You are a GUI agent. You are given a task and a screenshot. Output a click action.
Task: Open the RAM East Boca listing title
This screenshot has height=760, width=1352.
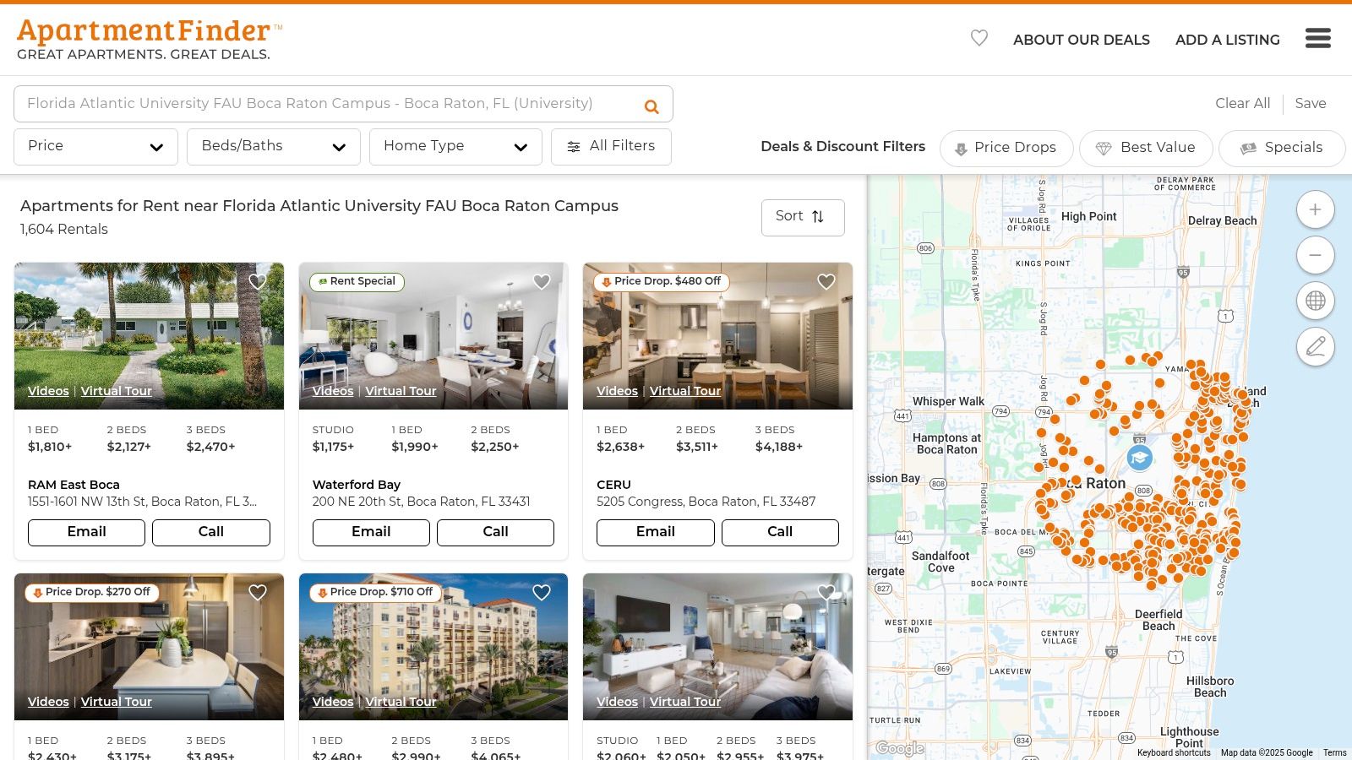point(74,485)
